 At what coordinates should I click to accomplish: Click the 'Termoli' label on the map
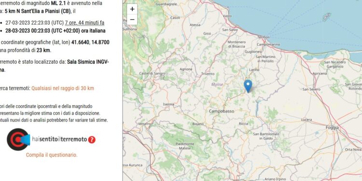[263, 37]
